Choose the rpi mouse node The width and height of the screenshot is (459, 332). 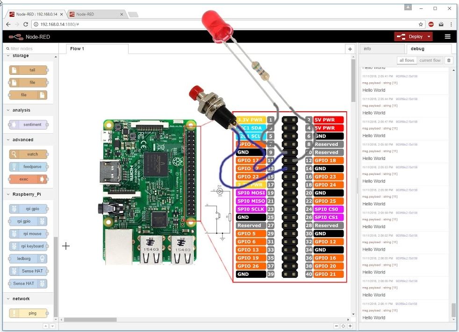tap(28, 234)
